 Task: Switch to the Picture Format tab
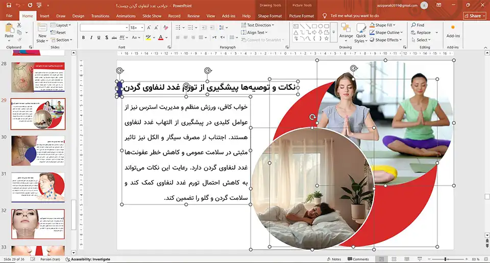tap(302, 16)
